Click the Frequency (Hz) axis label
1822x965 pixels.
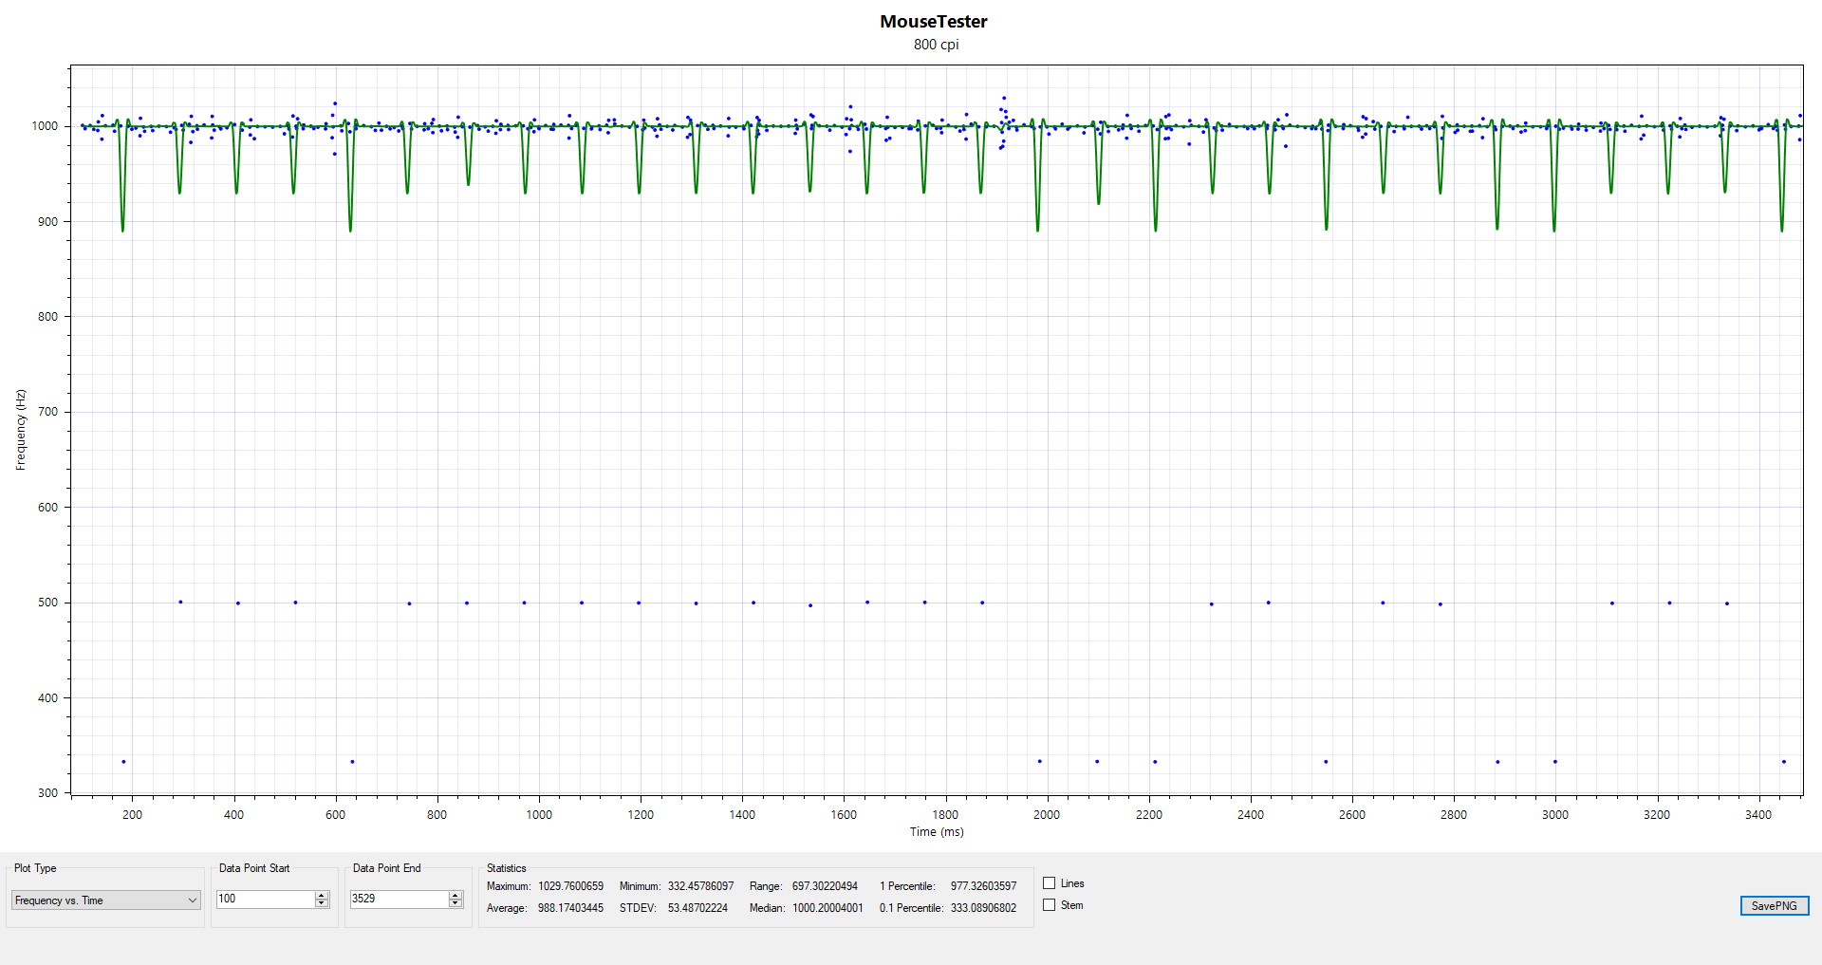pyautogui.click(x=21, y=430)
